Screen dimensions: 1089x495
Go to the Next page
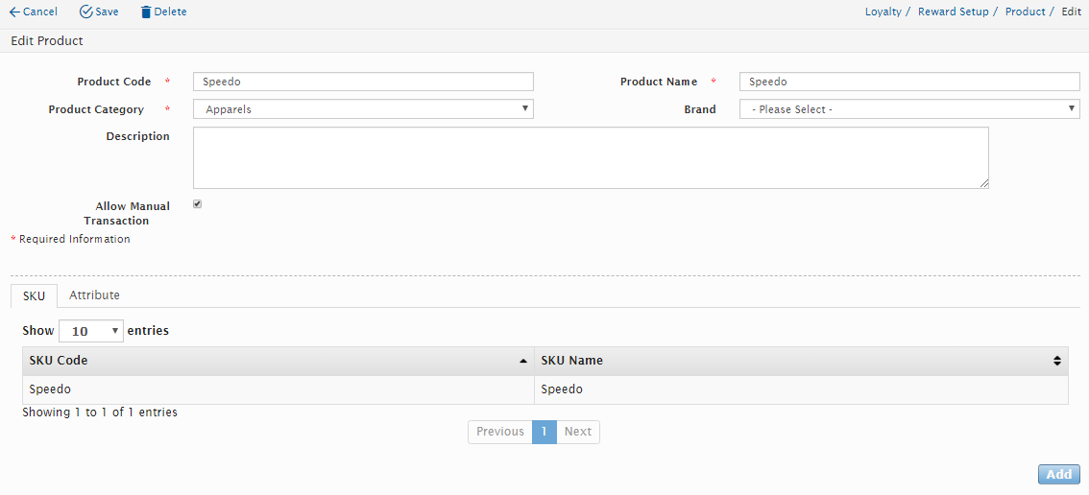tap(577, 432)
